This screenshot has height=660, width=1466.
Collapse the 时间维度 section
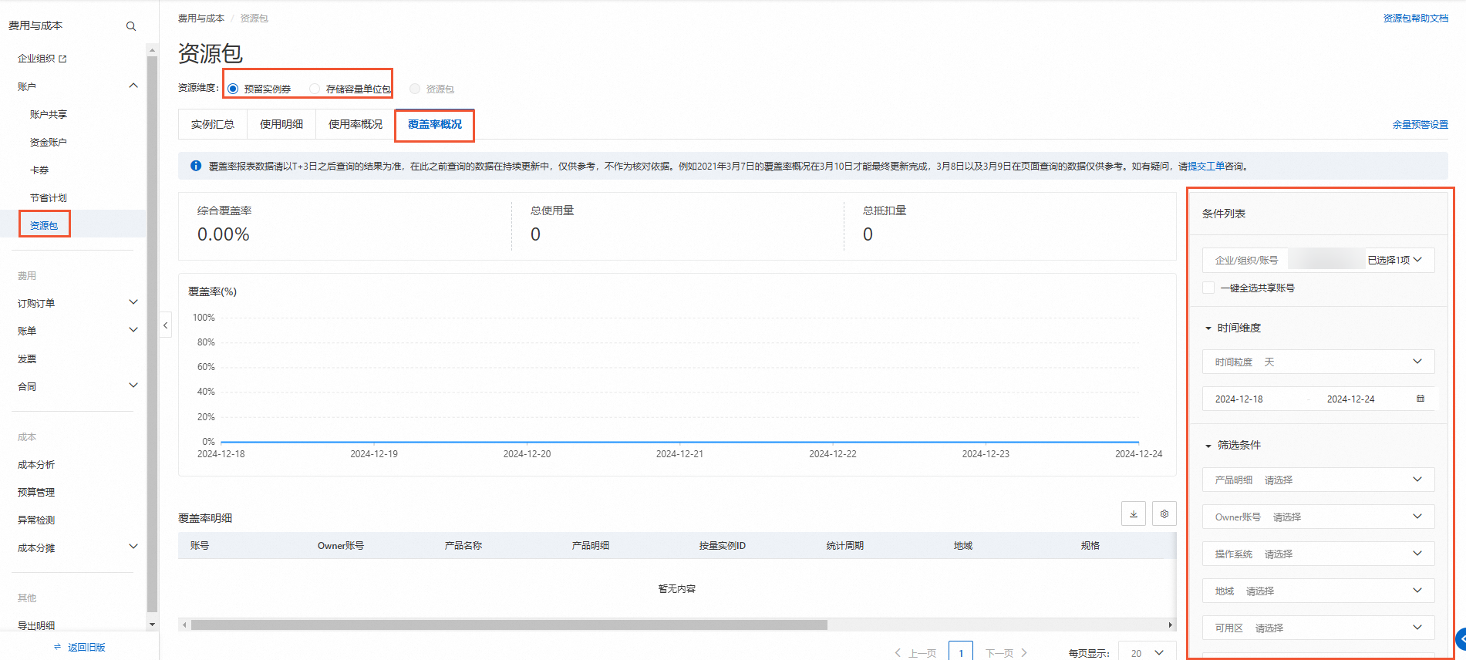tap(1208, 328)
